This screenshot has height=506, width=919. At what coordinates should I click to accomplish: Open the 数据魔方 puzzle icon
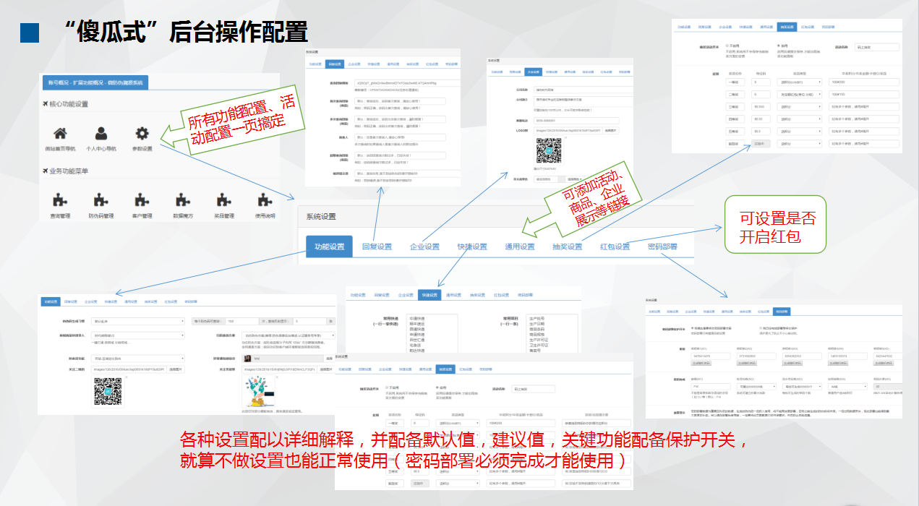coord(183,200)
